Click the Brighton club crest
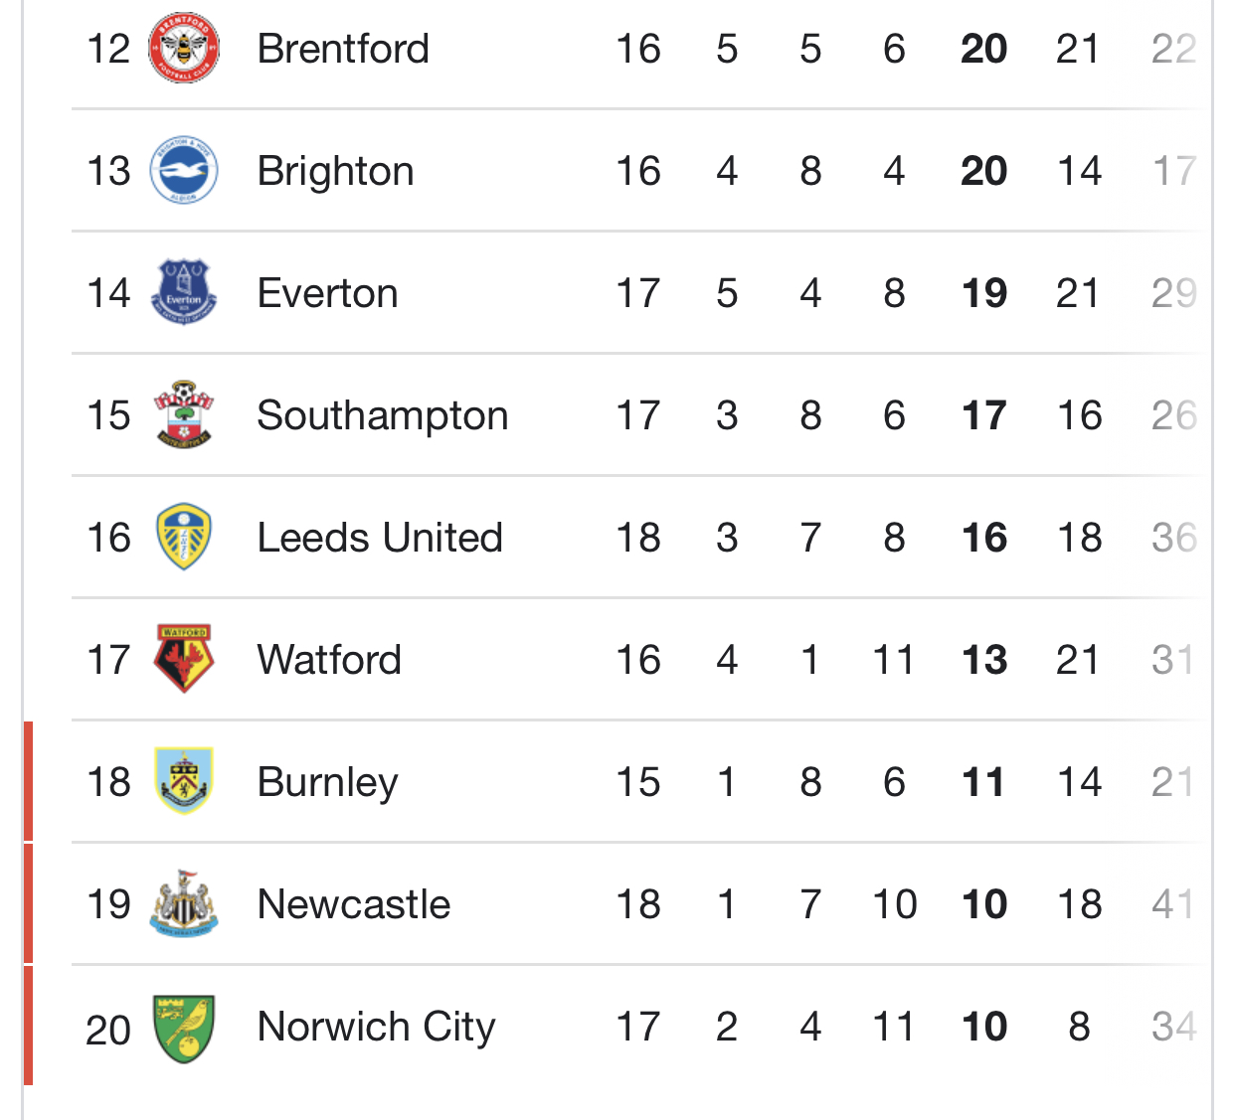Image resolution: width=1235 pixels, height=1120 pixels. [184, 170]
